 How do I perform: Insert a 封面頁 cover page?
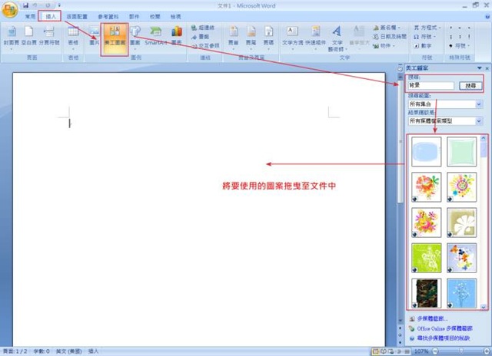[12, 38]
